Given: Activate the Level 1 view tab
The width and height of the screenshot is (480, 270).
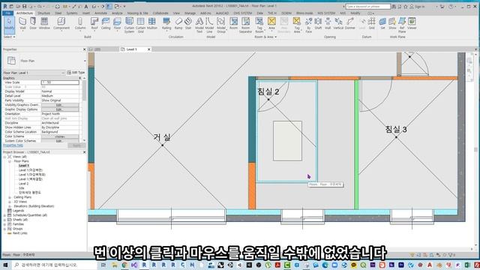Looking at the screenshot, I should coord(132,49).
